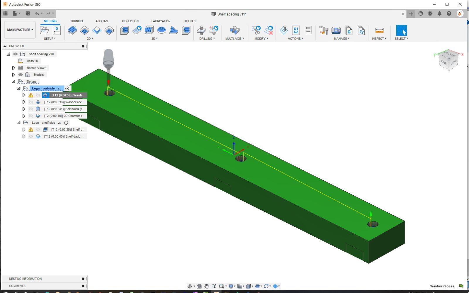Viewport: 469px width, 293px height.
Task: Open the 3D toolpath dropdown
Action: (154, 38)
